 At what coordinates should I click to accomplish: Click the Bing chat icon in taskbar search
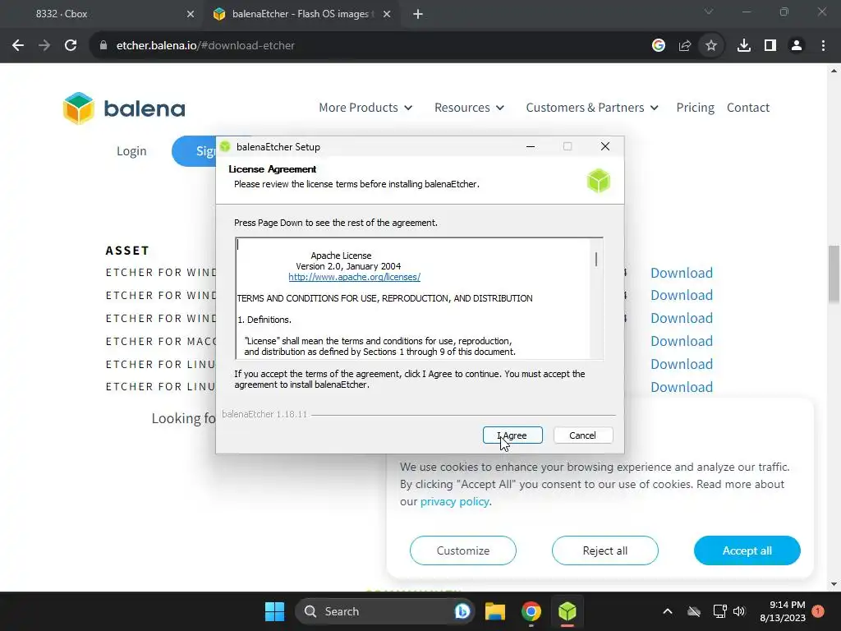coord(462,611)
